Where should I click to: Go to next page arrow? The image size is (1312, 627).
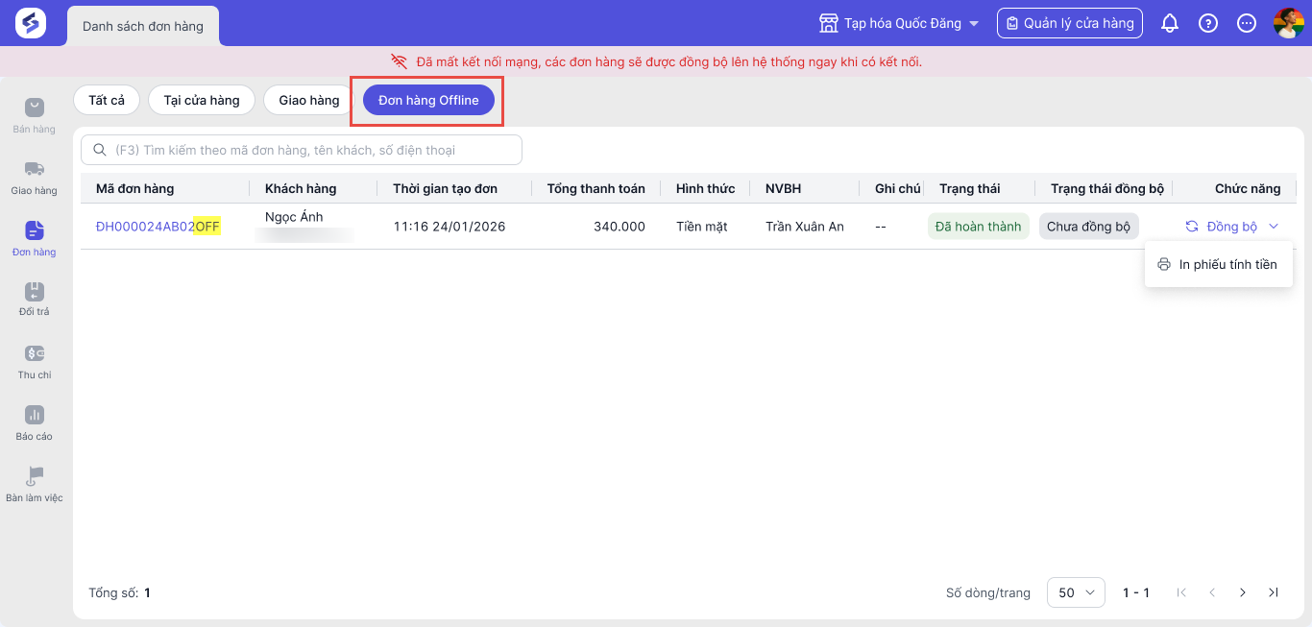point(1243,592)
